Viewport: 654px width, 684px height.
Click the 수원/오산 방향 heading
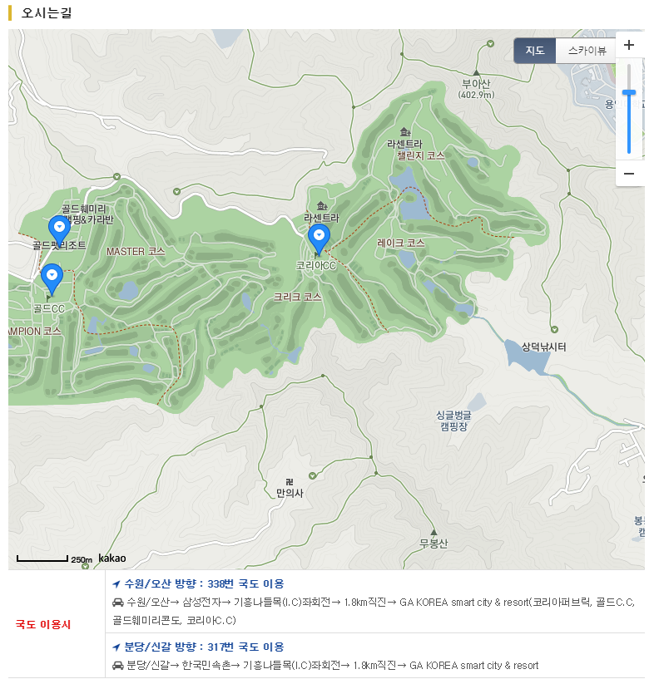point(205,583)
